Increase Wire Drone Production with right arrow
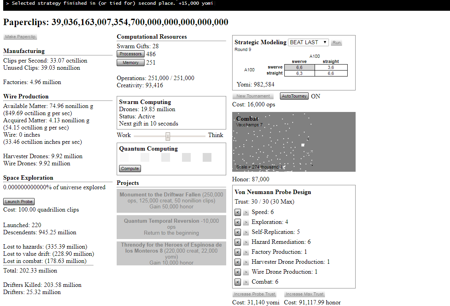Screen dimensions: 450x306 [x=246, y=272]
